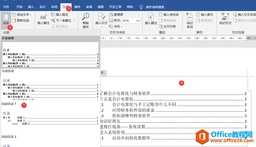
Task: Switch to the 帮助 tab
Action: point(130,7)
